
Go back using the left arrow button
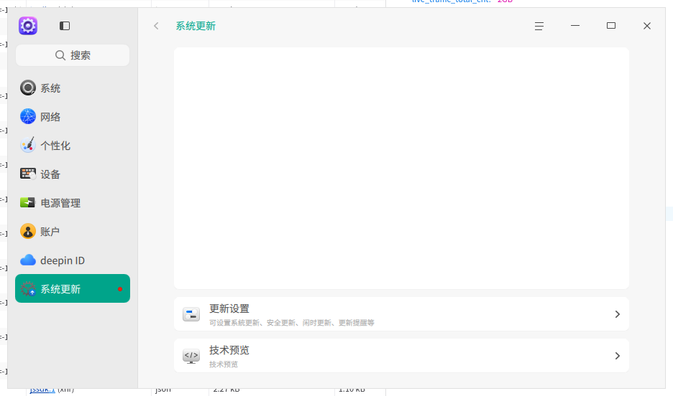pos(156,26)
